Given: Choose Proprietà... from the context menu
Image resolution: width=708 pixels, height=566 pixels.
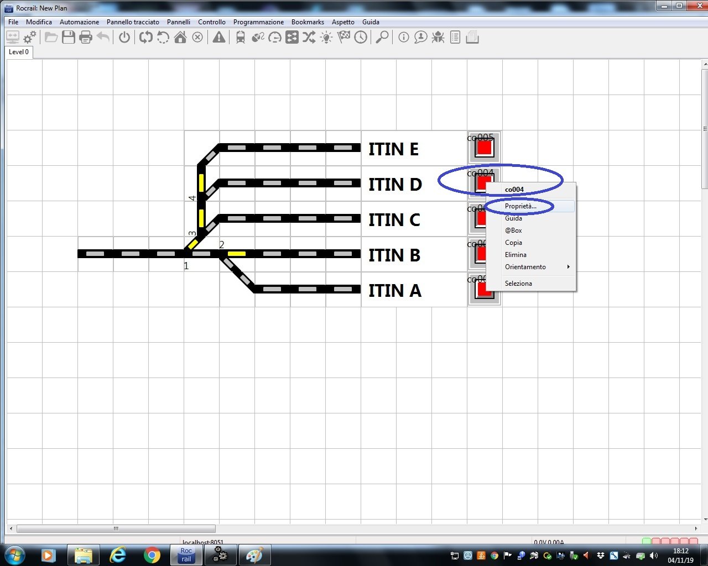Looking at the screenshot, I should coord(520,206).
